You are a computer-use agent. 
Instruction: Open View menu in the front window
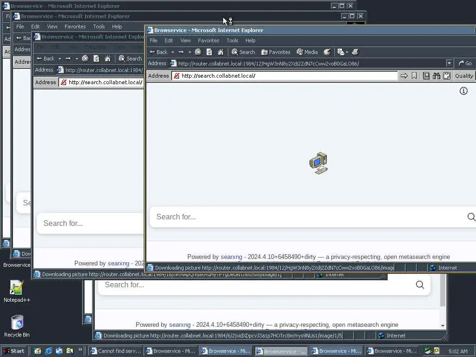coord(185,40)
